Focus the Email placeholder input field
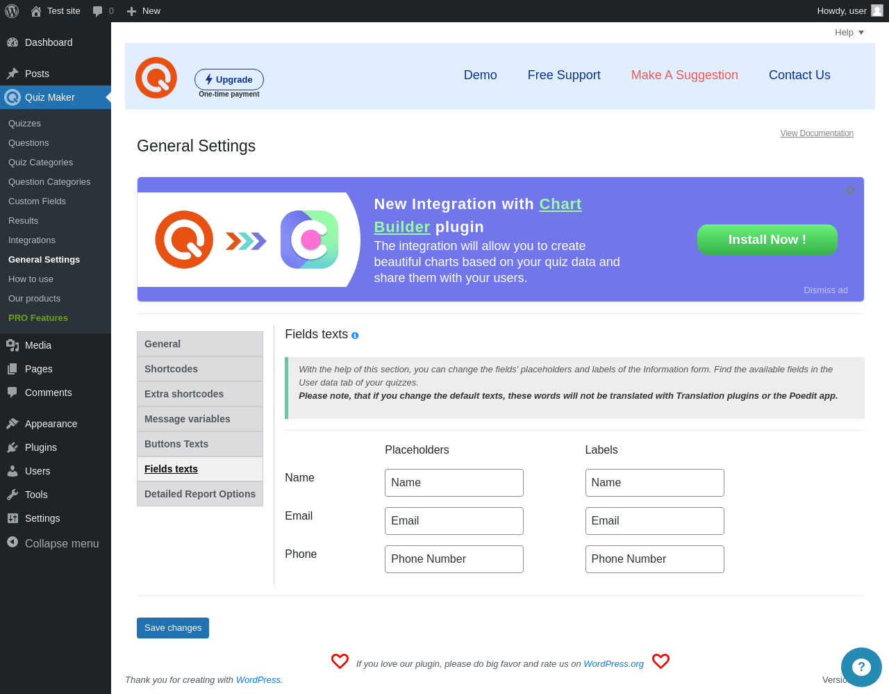The width and height of the screenshot is (889, 694). [454, 521]
